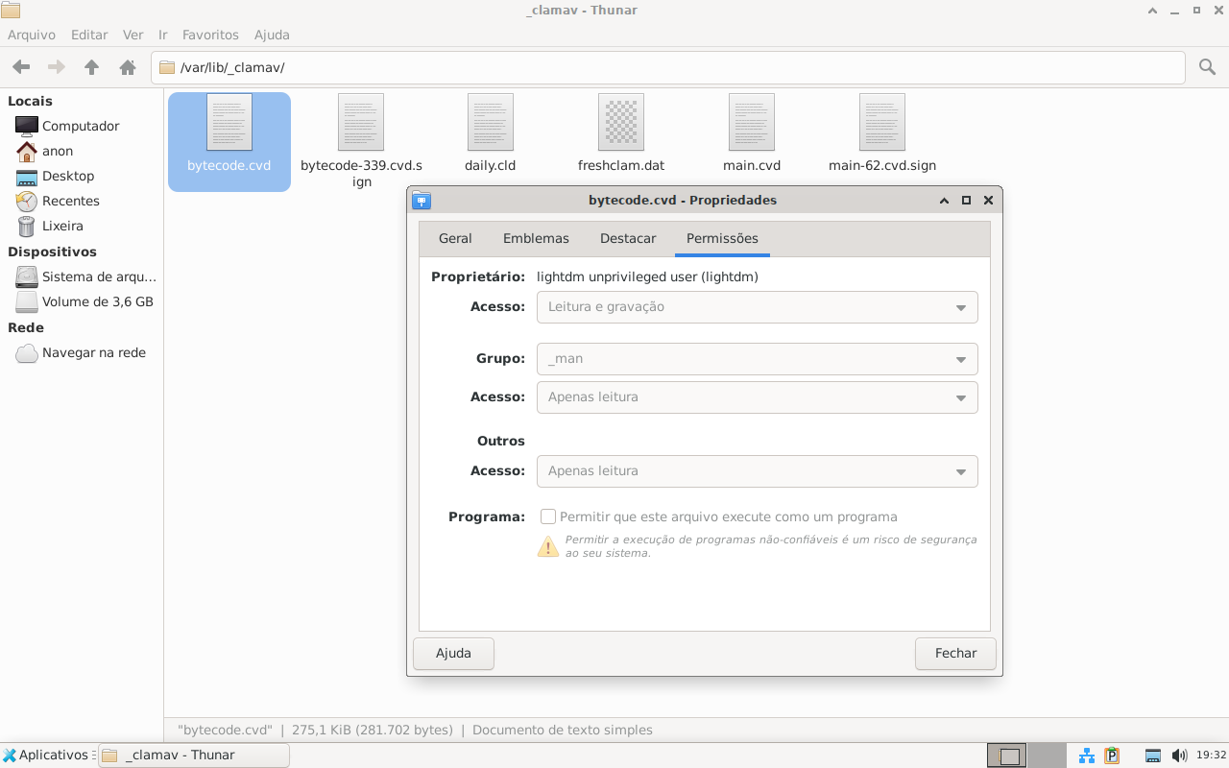Click the home folder toolbar icon
The image size is (1229, 768).
(127, 67)
